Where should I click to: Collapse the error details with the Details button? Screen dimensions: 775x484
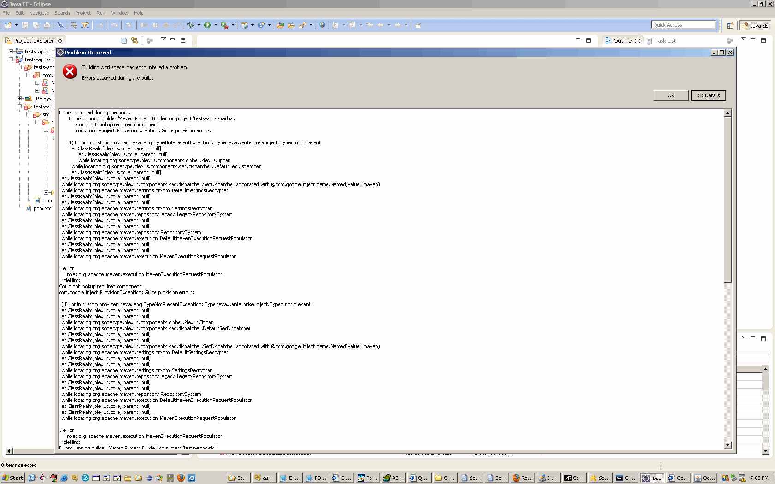point(708,95)
